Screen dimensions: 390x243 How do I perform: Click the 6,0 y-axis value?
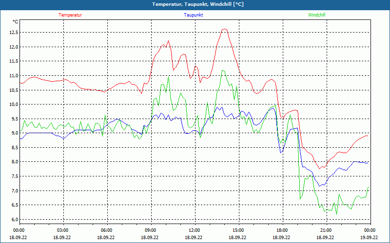(15, 220)
